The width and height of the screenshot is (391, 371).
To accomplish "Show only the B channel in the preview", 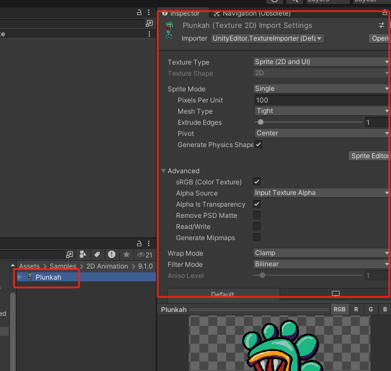I will pos(385,309).
